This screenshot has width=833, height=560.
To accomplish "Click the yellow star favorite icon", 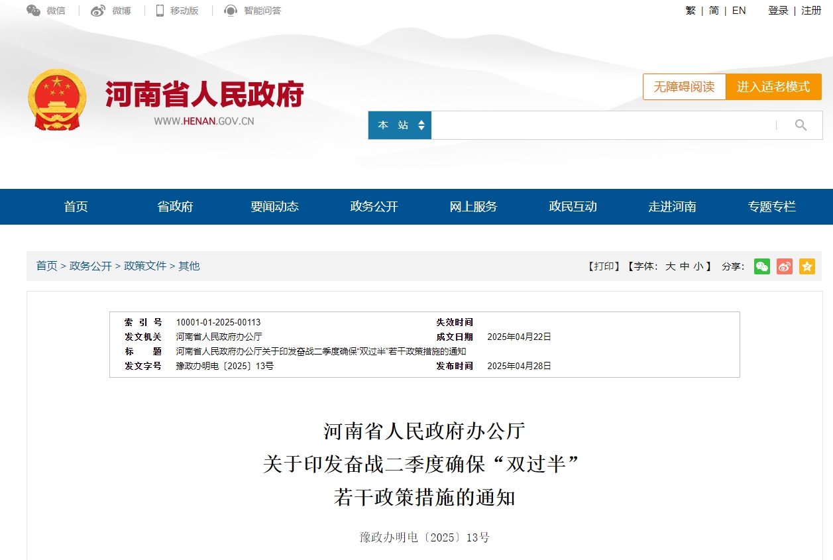I will [807, 266].
